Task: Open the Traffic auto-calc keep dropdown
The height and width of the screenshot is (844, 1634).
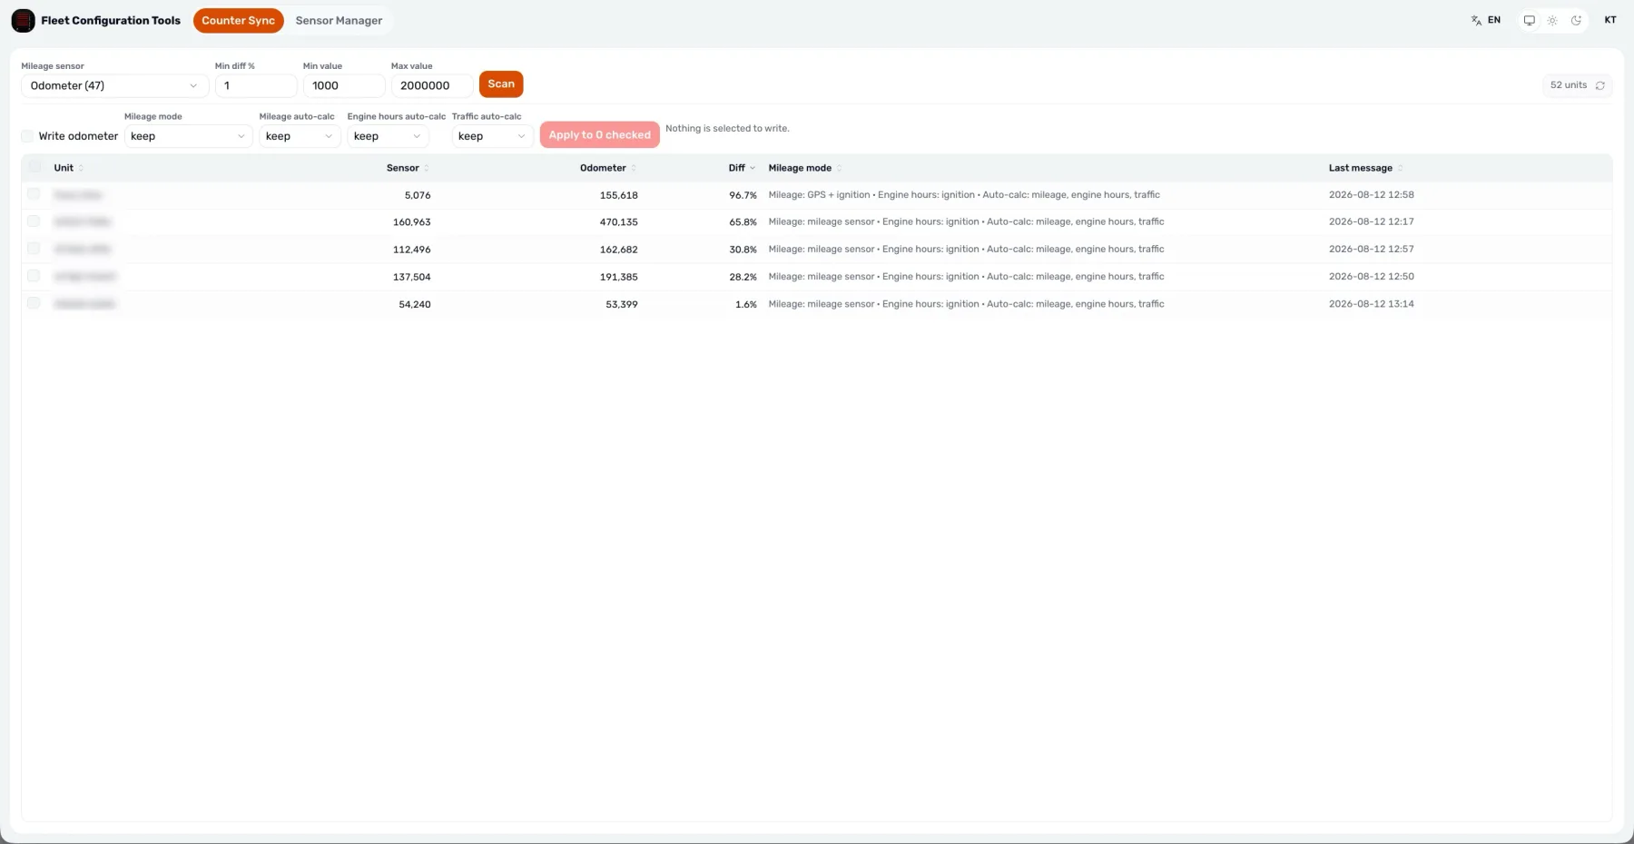Action: pyautogui.click(x=492, y=136)
